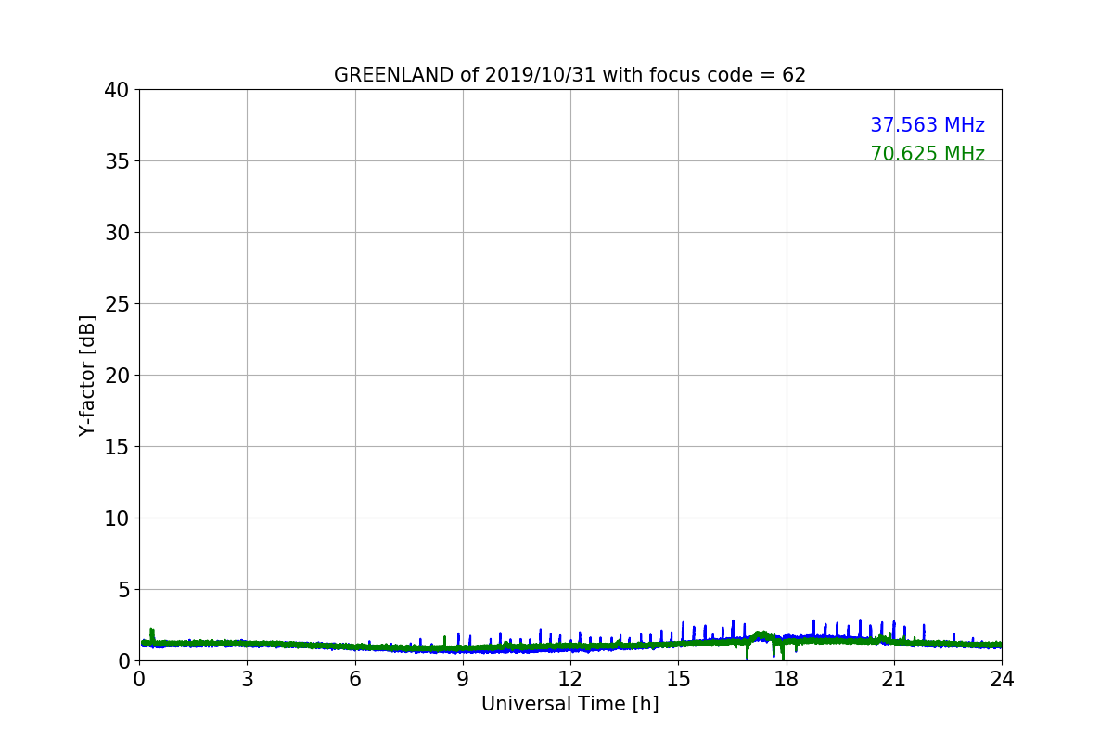Click y-axis tick label 10
The height and width of the screenshot is (742, 1113).
(x=117, y=518)
